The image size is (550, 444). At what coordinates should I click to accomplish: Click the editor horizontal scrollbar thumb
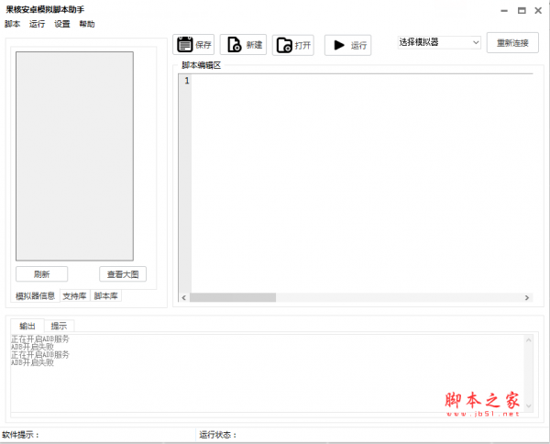coord(233,297)
